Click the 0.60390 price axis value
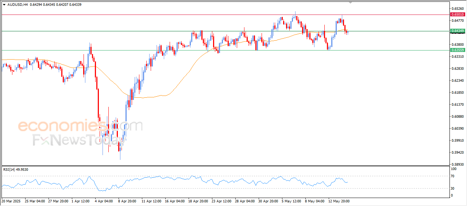Viewport: 467px width, 206px height. click(x=458, y=128)
